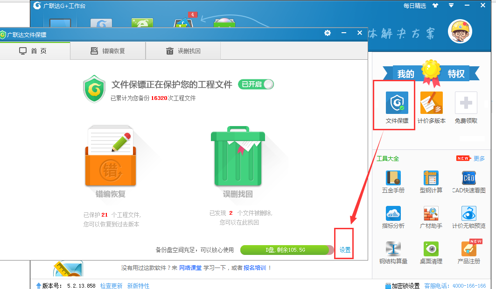Open 计价多版本 icon
Image resolution: width=496 pixels, height=289 pixels.
pyautogui.click(x=432, y=103)
